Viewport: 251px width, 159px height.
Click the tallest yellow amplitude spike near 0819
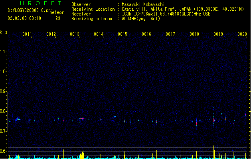(x=214, y=151)
